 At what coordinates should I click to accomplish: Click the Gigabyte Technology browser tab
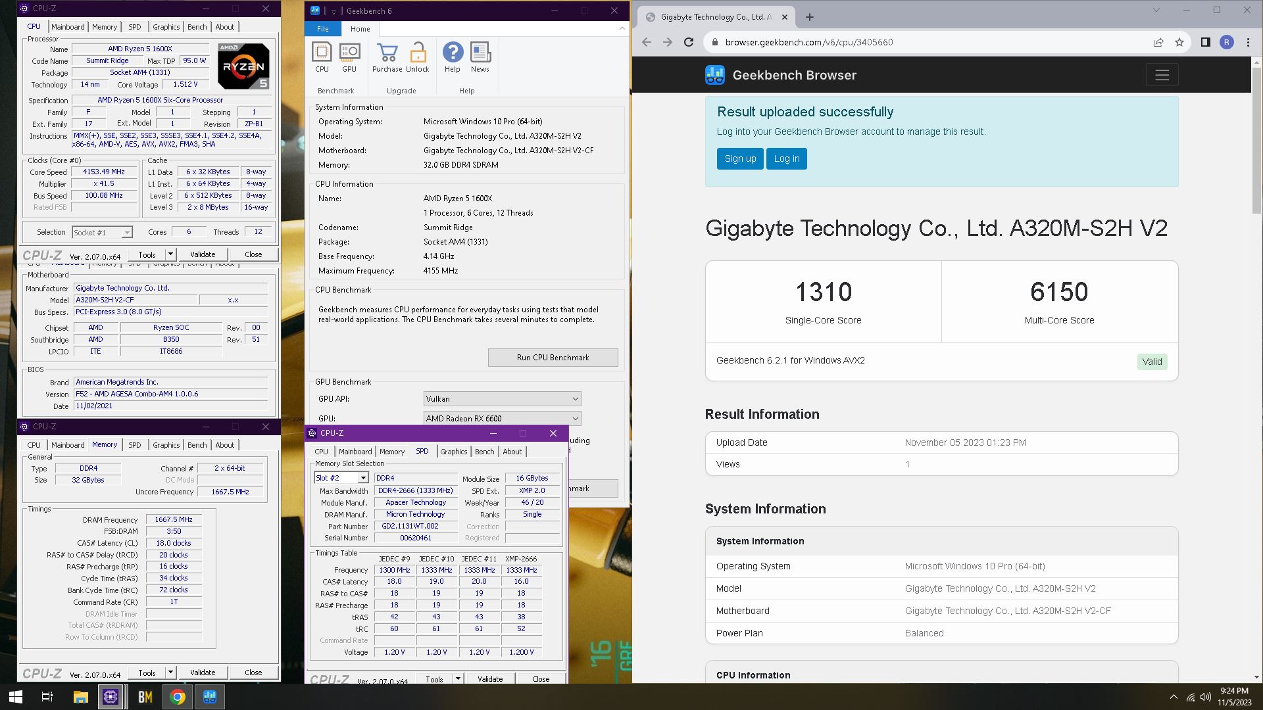715,17
